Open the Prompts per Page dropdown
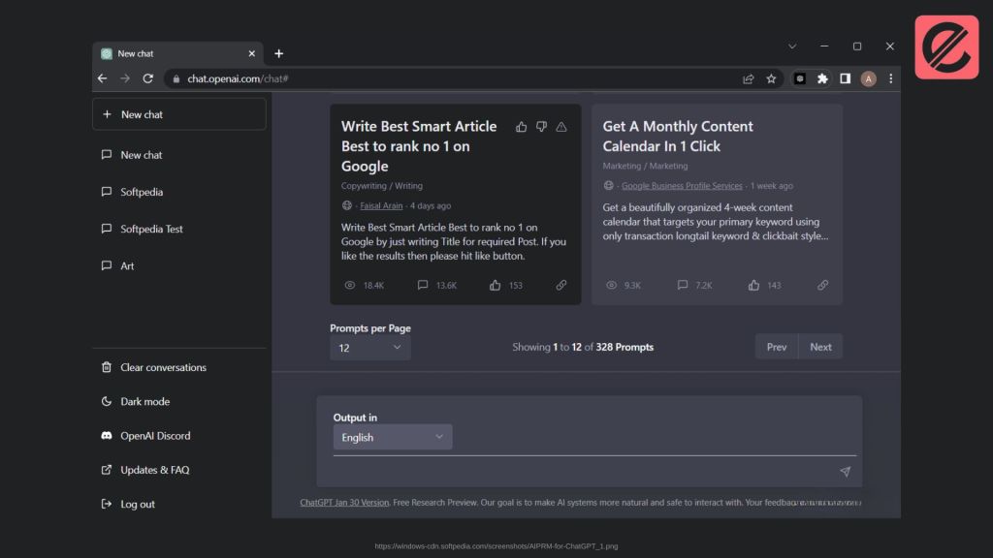This screenshot has height=558, width=993. pos(369,348)
